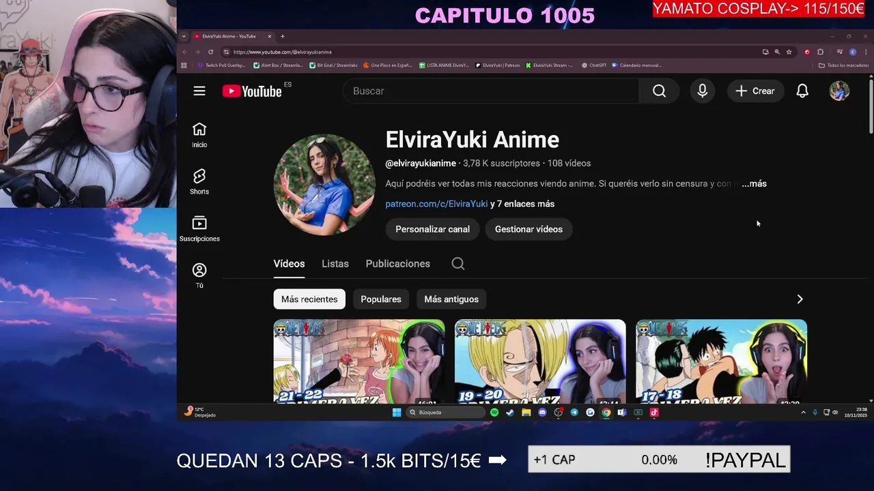Open the site information icon in address bar
Image resolution: width=874 pixels, height=491 pixels.
pos(226,52)
